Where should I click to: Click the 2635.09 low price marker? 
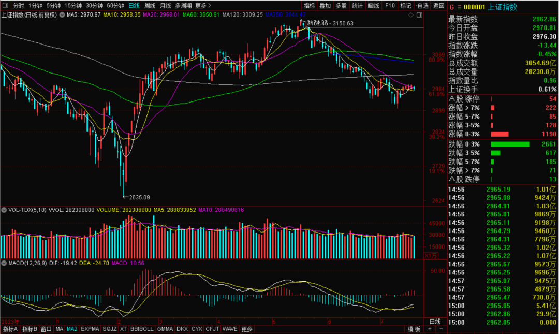139,197
